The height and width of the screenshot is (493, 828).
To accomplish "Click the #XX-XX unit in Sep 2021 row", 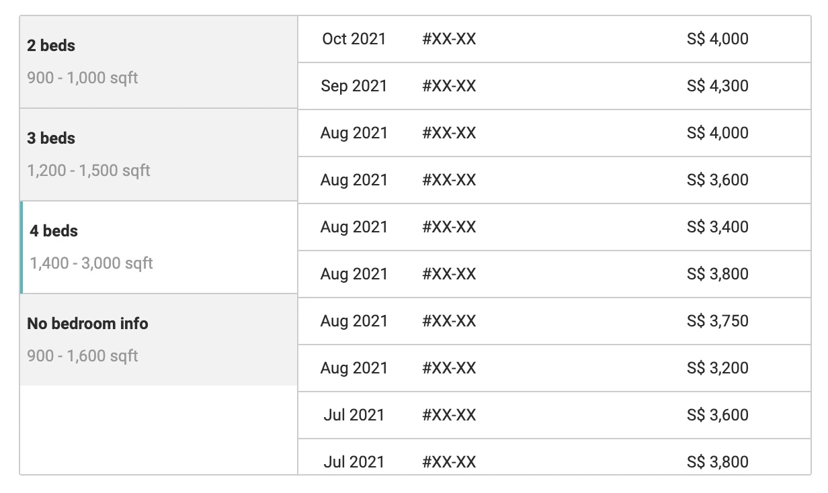I will tap(449, 86).
